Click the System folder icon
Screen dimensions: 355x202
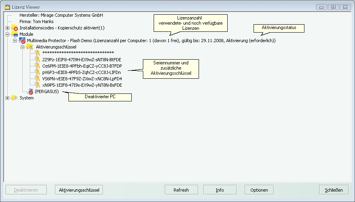15,98
